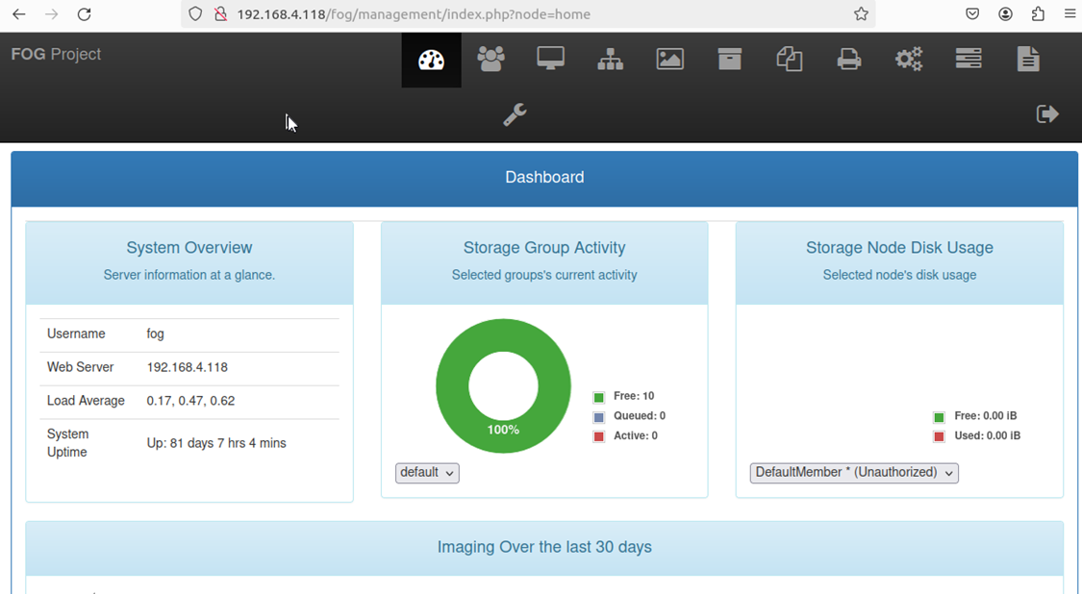
Task: Open the Images management icon
Action: (x=670, y=60)
